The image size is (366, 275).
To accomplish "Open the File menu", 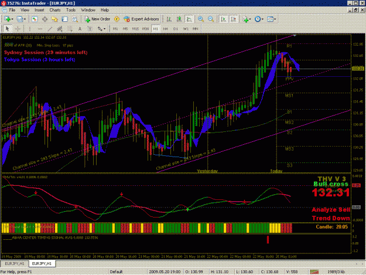I will pos(12,10).
